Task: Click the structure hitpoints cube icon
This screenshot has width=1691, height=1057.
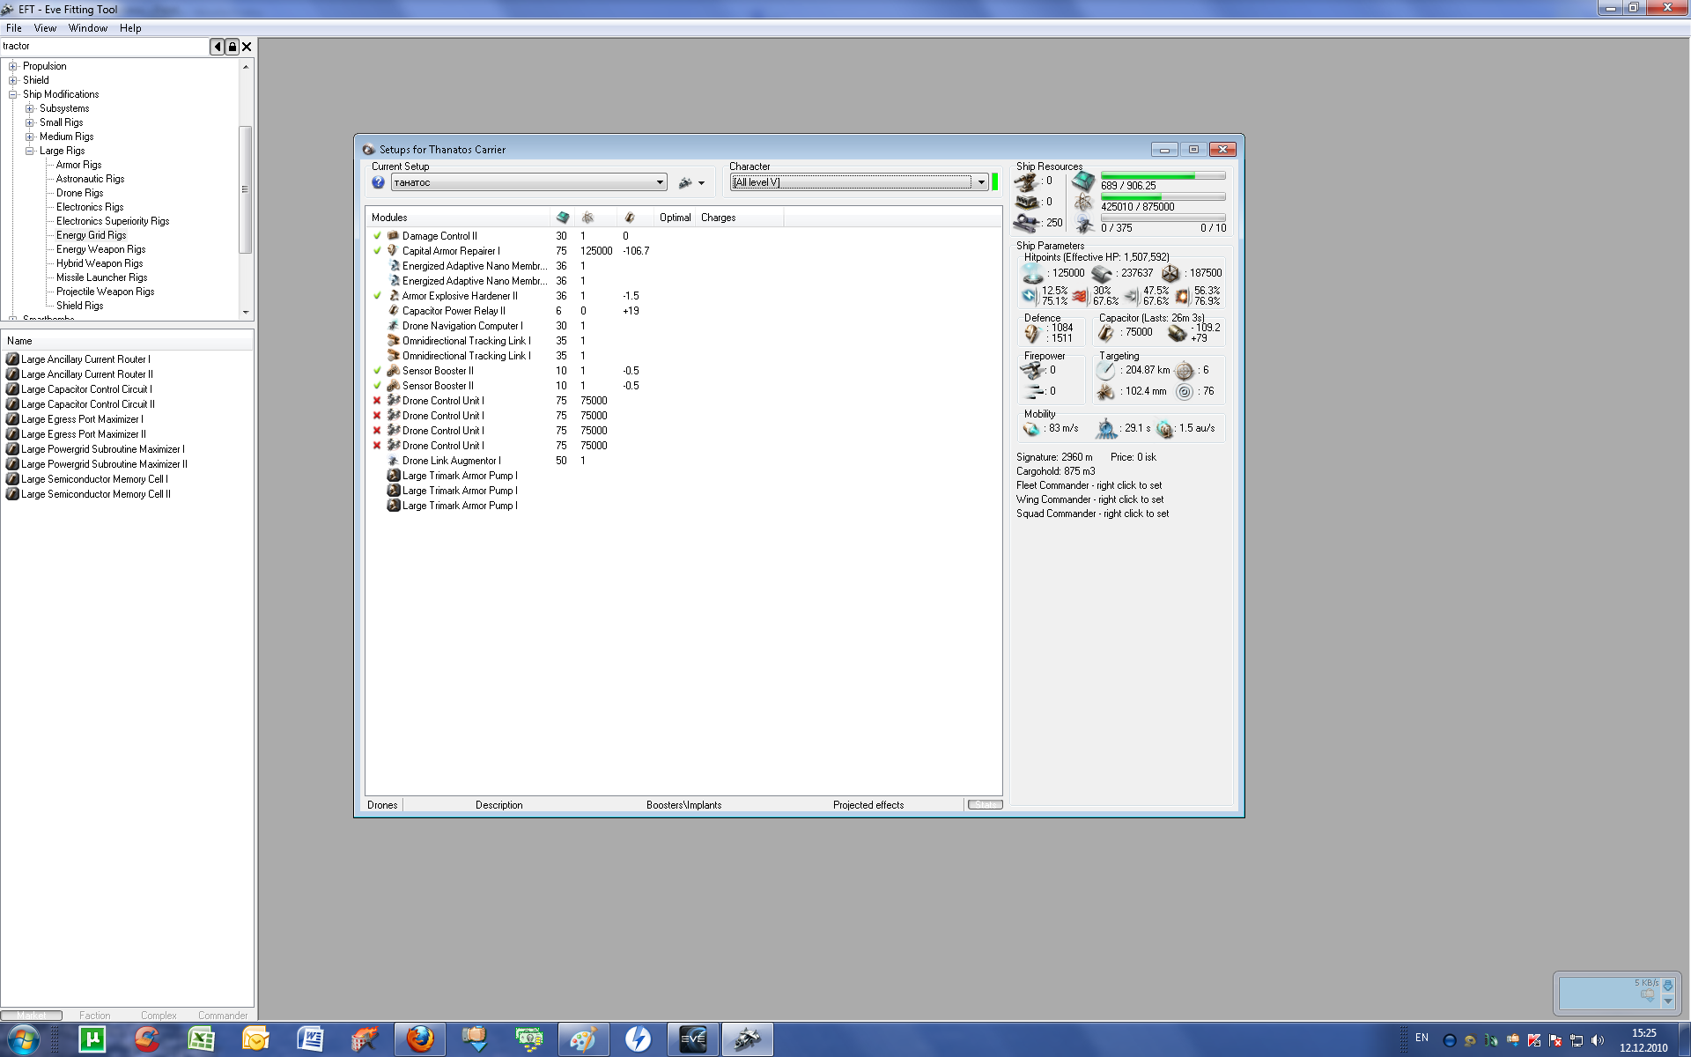Action: coord(1170,274)
